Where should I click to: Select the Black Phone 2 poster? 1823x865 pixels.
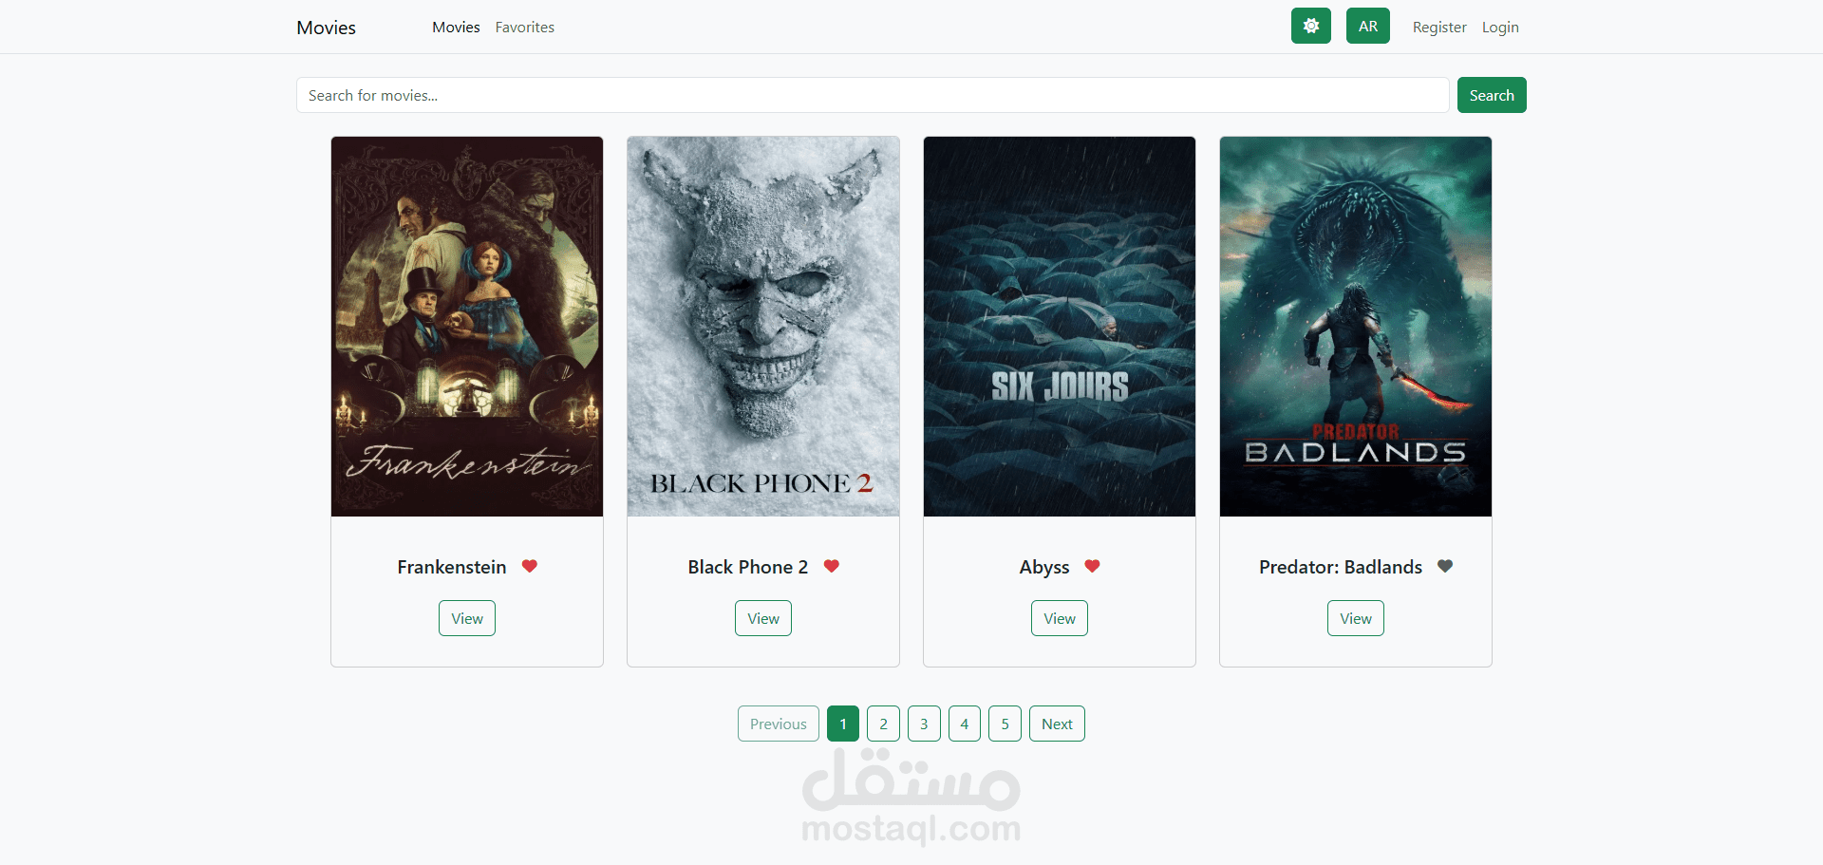coord(763,327)
